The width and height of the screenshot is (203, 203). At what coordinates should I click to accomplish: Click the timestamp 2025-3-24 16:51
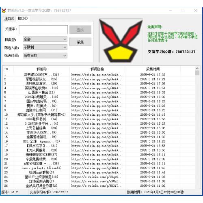(x=153, y=88)
